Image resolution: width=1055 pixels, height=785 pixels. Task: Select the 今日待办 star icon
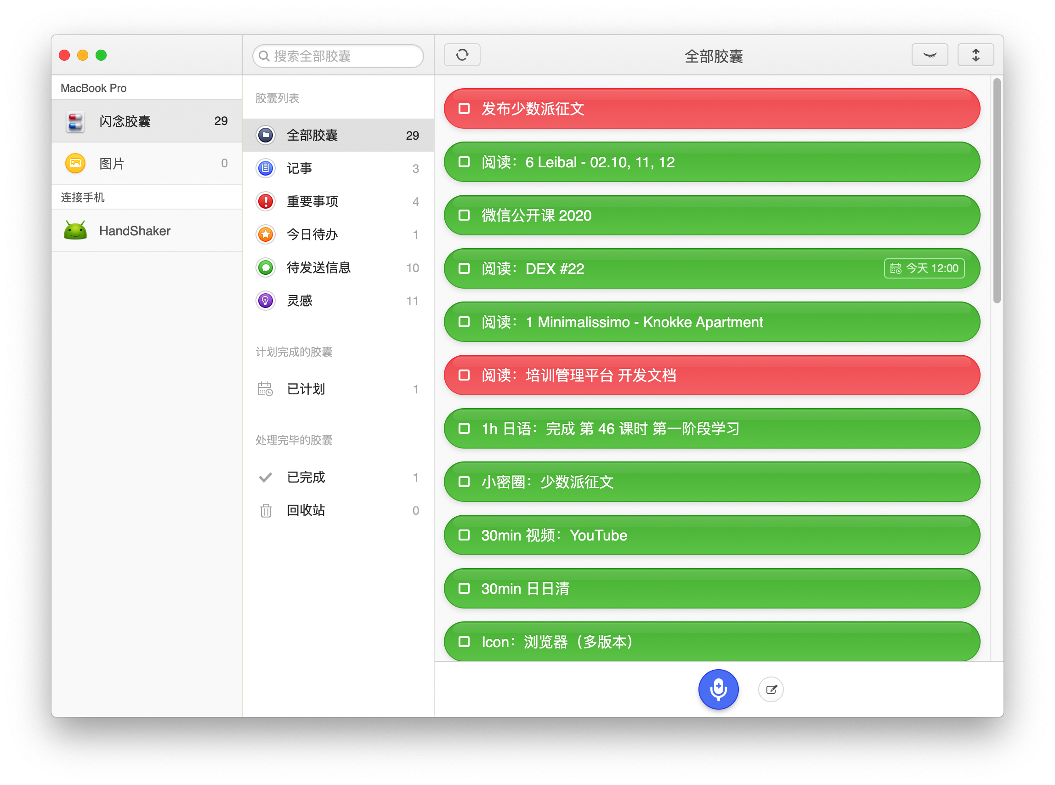pyautogui.click(x=266, y=235)
